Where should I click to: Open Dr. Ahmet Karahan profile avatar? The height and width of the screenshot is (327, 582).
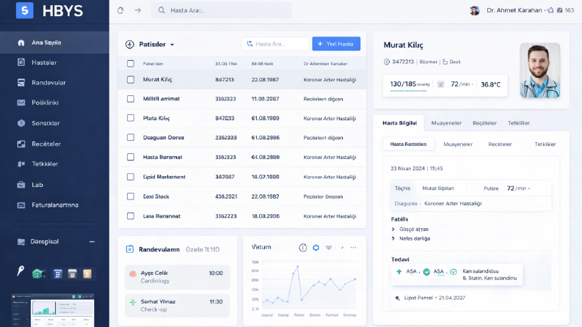pyautogui.click(x=474, y=10)
